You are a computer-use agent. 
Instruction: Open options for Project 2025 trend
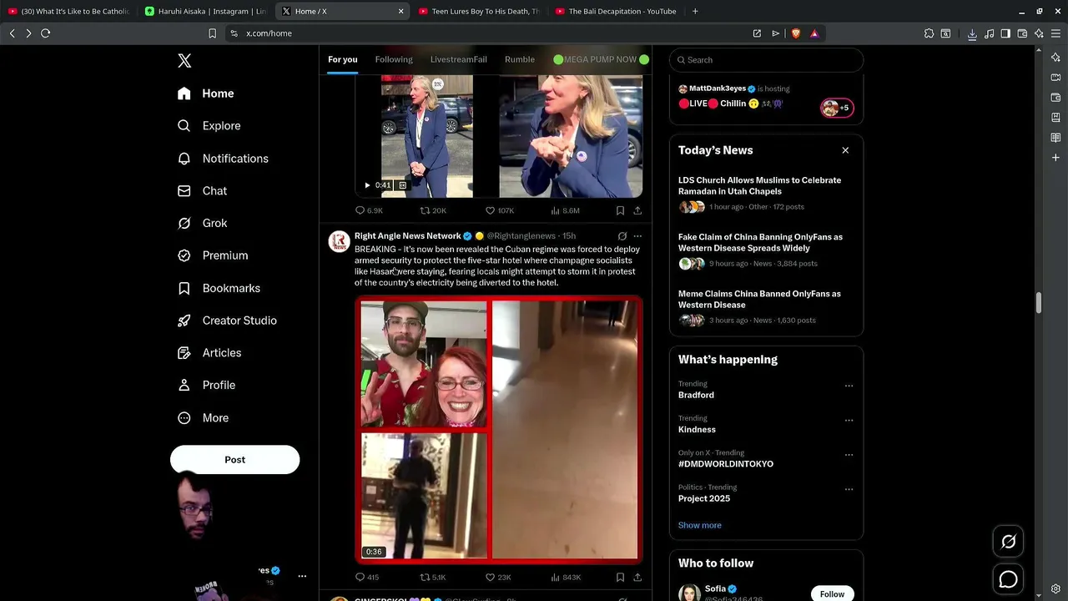coord(849,489)
